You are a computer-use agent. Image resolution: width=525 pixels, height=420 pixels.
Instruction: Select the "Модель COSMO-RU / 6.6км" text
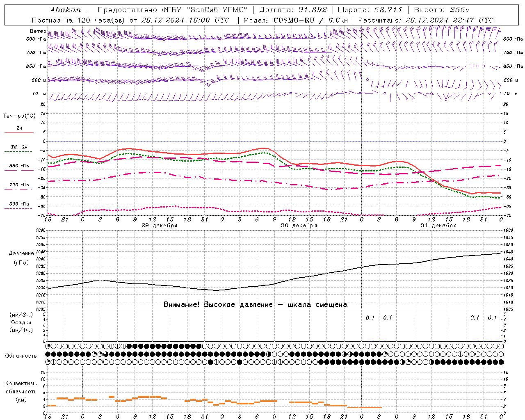(296, 20)
